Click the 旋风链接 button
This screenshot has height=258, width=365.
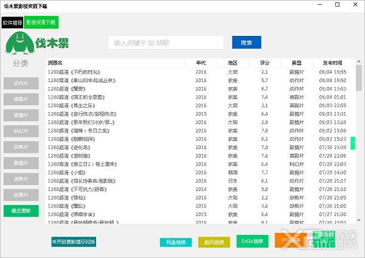point(214,242)
